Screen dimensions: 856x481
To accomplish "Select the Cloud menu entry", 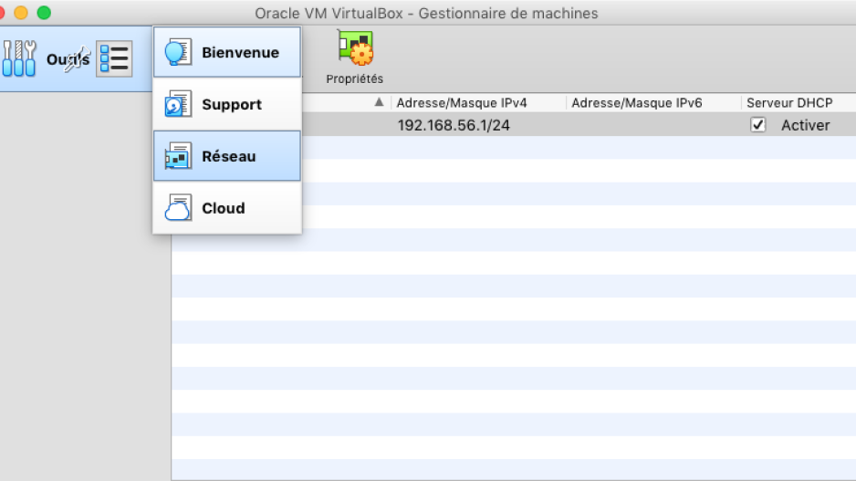I will click(x=227, y=208).
